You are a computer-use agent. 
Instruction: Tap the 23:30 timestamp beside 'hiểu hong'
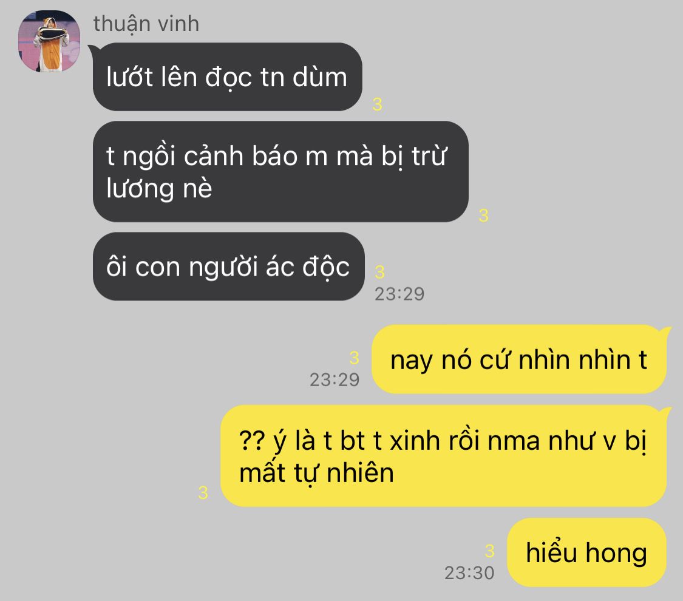pos(469,572)
